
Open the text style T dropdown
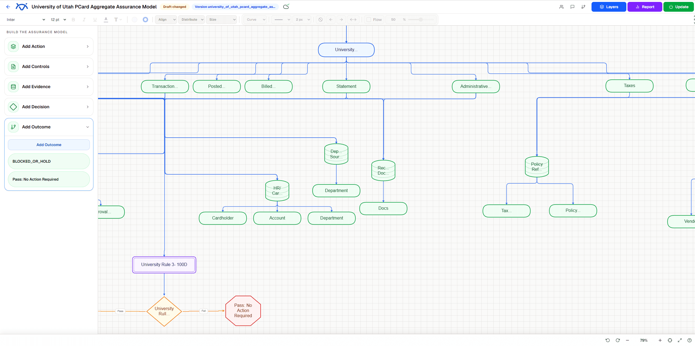coord(118,20)
